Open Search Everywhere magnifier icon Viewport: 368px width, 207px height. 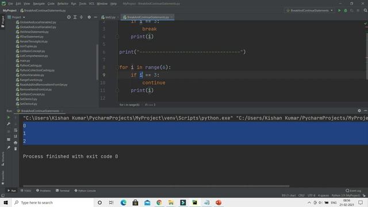coord(366,10)
